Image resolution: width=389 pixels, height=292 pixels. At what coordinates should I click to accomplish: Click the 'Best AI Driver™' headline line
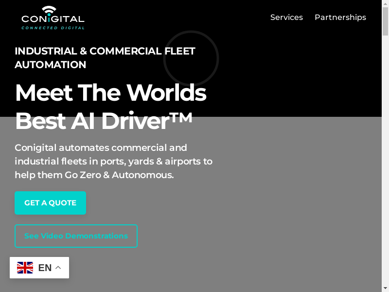(104, 121)
